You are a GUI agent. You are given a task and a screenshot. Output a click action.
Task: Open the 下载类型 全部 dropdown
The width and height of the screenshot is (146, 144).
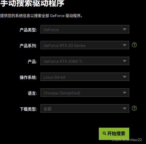(85, 108)
